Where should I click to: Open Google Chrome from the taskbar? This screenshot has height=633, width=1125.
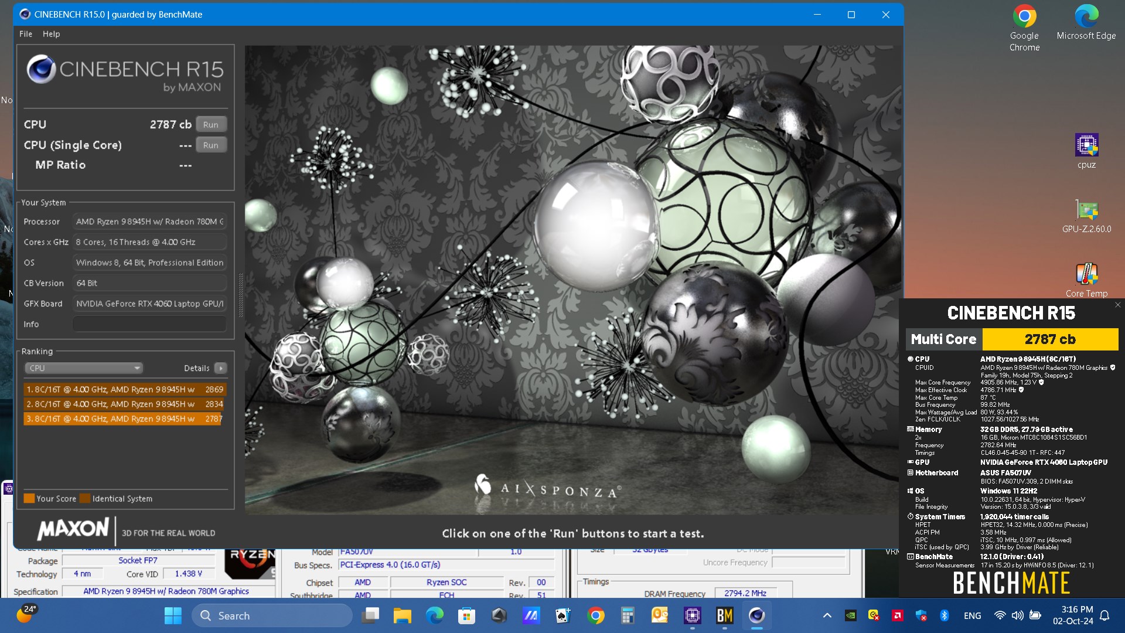(595, 615)
